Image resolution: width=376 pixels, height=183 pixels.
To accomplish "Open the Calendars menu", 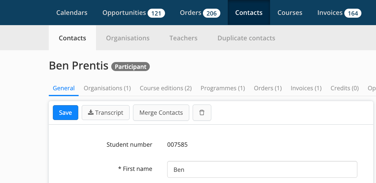I will click(72, 13).
